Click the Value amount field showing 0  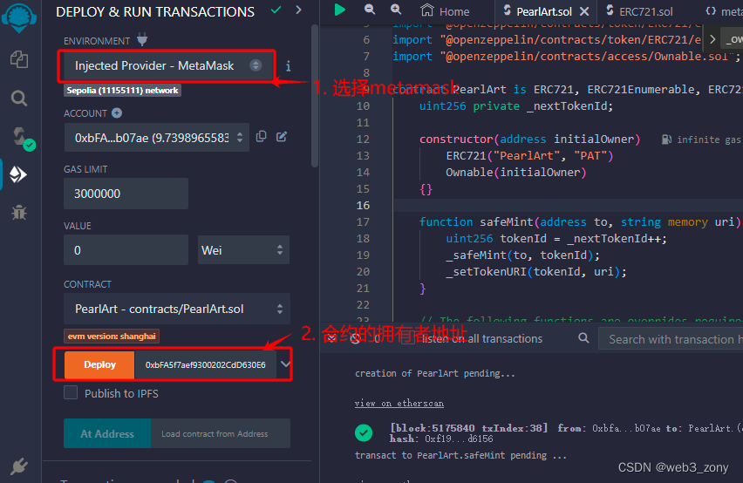pos(126,250)
